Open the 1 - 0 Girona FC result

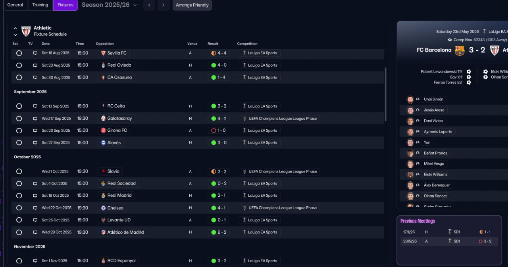(x=219, y=130)
